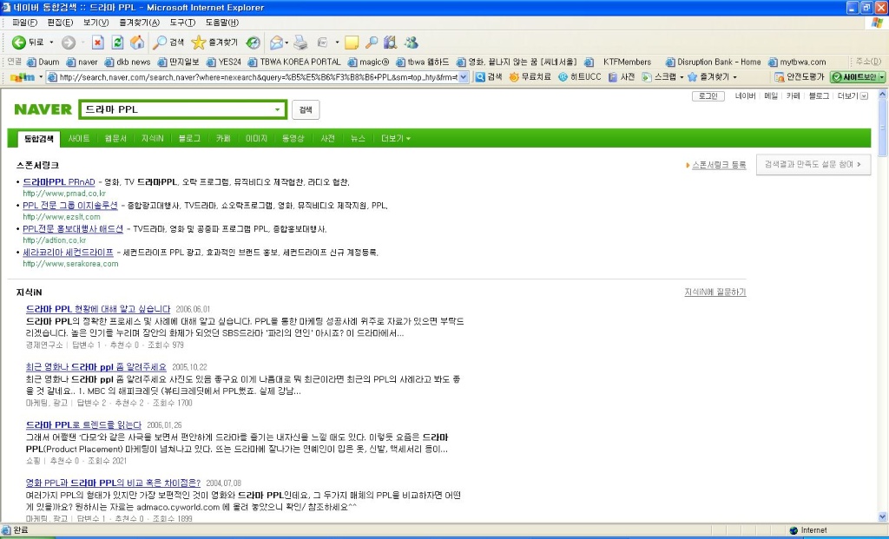Click the blue 검색 button in the alm toolbar
Image resolution: width=889 pixels, height=539 pixels.
pyautogui.click(x=488, y=77)
